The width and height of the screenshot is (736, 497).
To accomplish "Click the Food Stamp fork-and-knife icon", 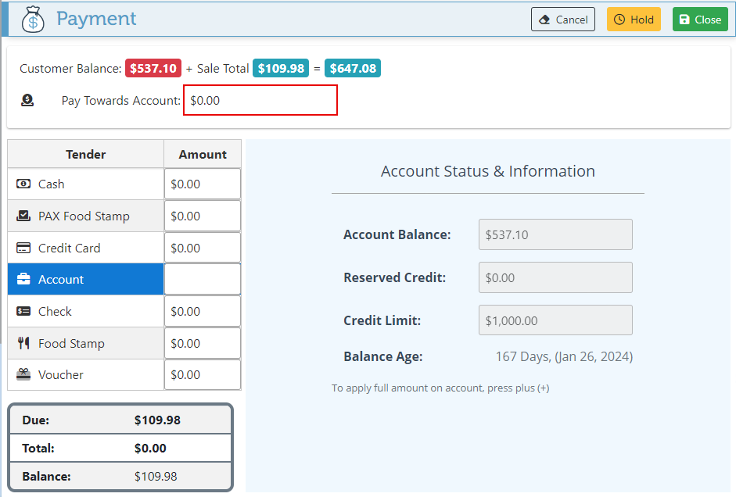I will pos(23,343).
